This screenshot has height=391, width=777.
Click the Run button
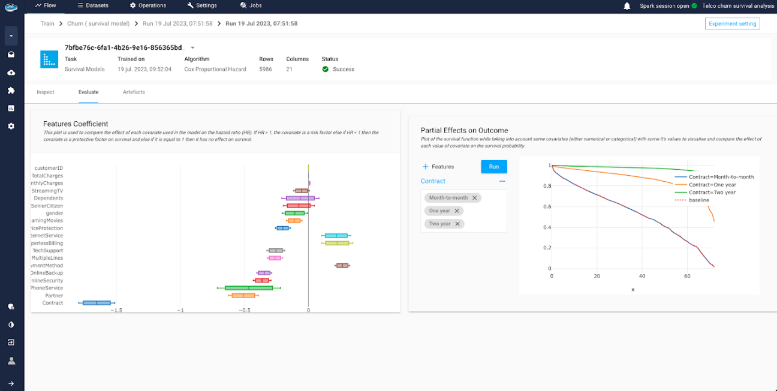tap(494, 167)
